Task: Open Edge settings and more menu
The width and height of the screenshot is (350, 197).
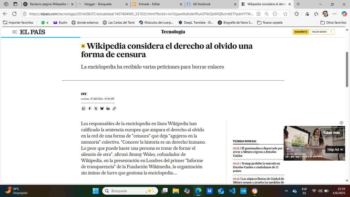Action: (335, 14)
